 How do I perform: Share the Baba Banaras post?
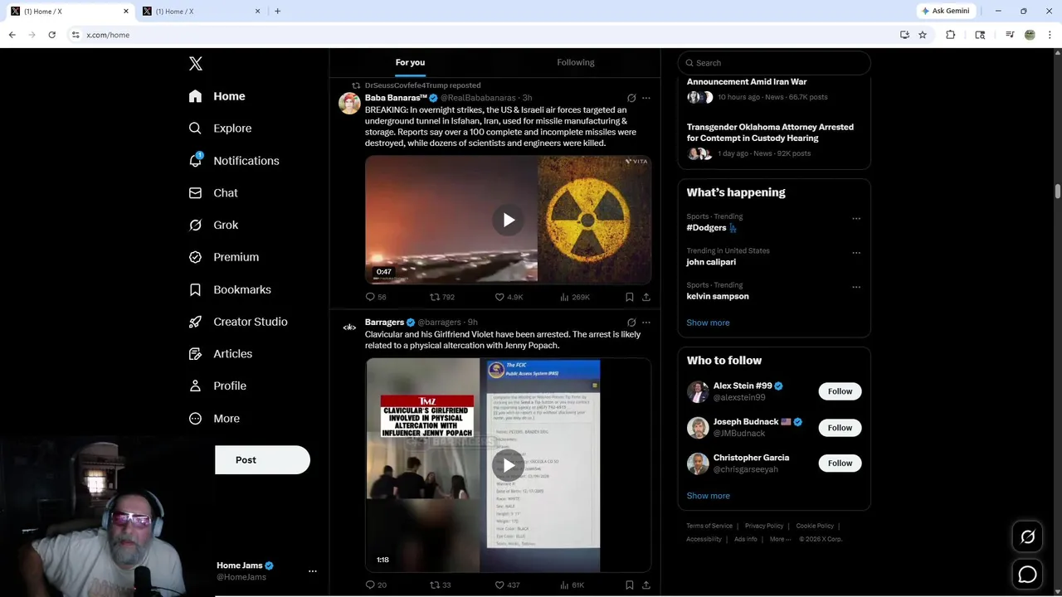click(646, 297)
